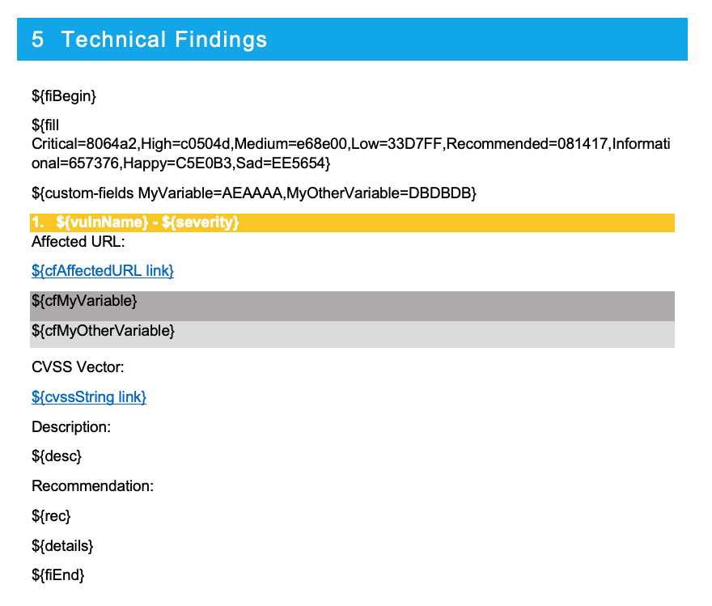Click the Affected URL: label
This screenshot has height=606, width=712.
coord(78,242)
